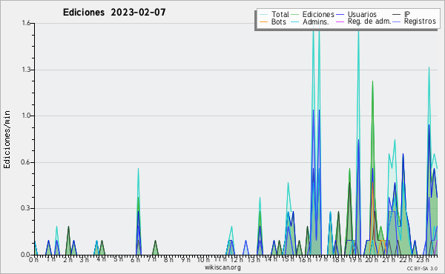Click the tall turquoise peak after 19 h
Screen dimensions: 445x274
[358, 31]
